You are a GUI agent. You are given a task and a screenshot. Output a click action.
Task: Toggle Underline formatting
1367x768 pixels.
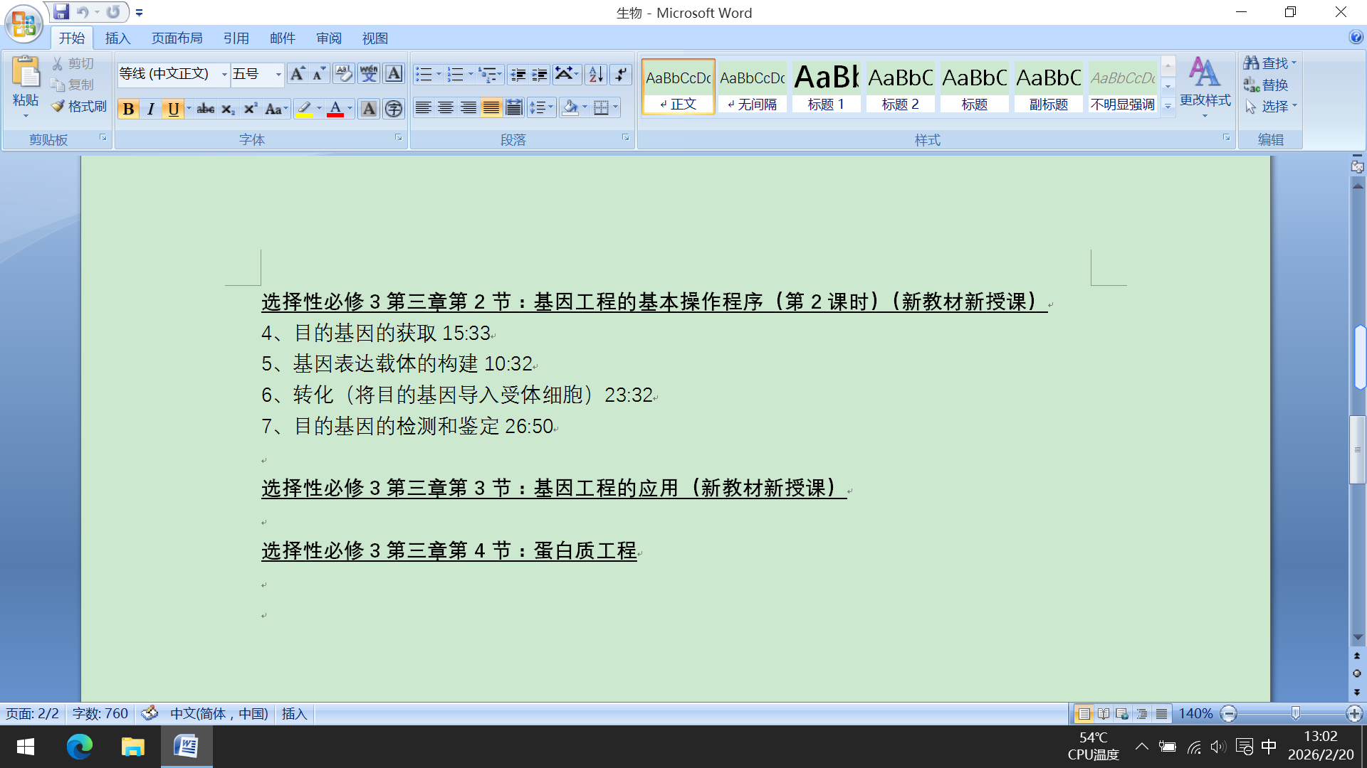click(173, 108)
